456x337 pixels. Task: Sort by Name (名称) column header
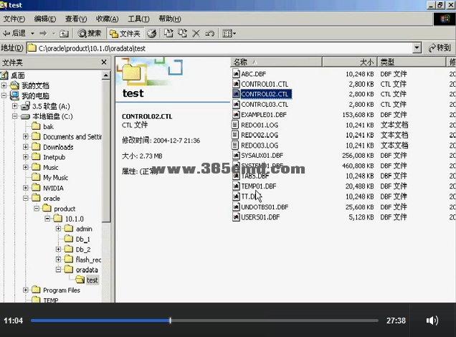[276, 62]
